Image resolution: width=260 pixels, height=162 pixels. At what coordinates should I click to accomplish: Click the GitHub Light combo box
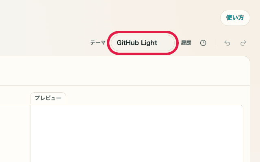(143, 43)
